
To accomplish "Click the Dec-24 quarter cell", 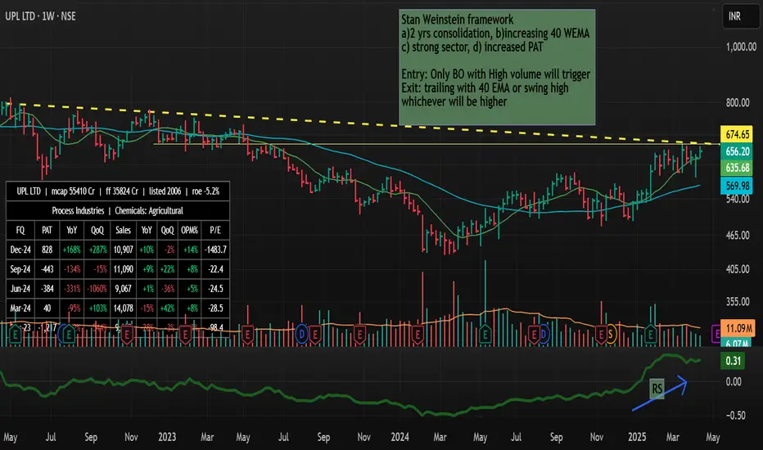I will point(20,250).
